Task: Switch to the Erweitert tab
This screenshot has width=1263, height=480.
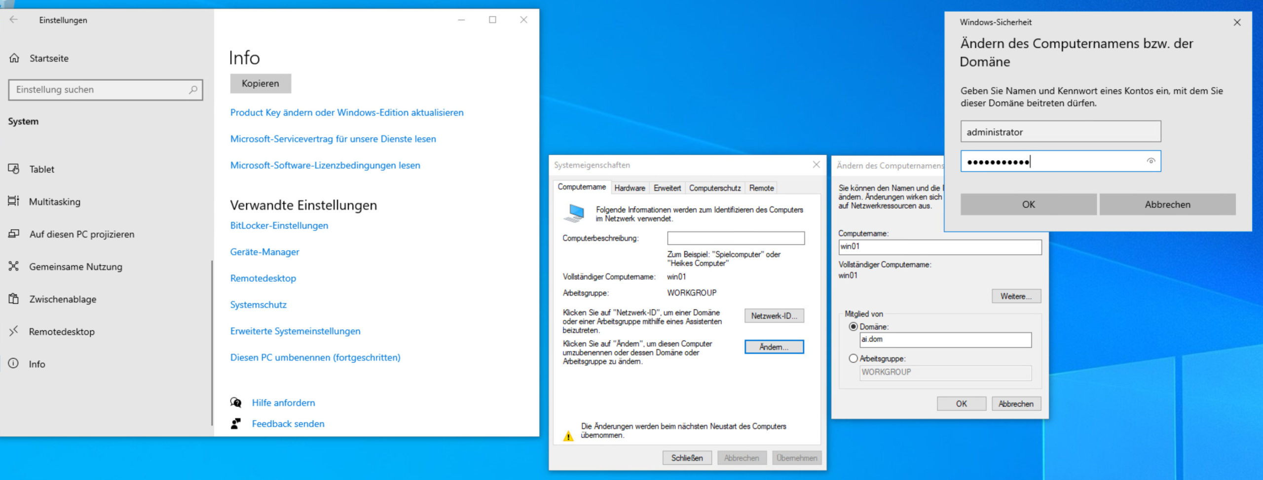Action: 667,188
